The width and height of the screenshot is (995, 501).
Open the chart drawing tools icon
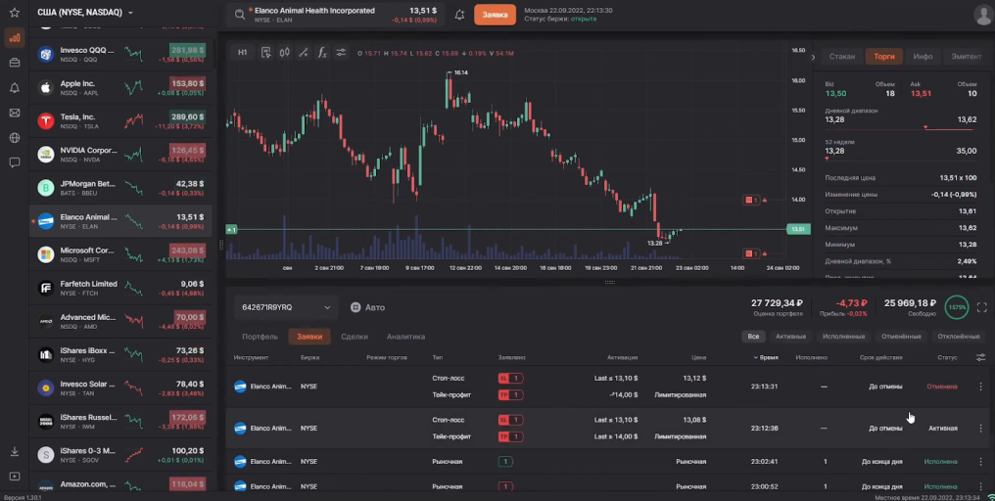click(304, 53)
